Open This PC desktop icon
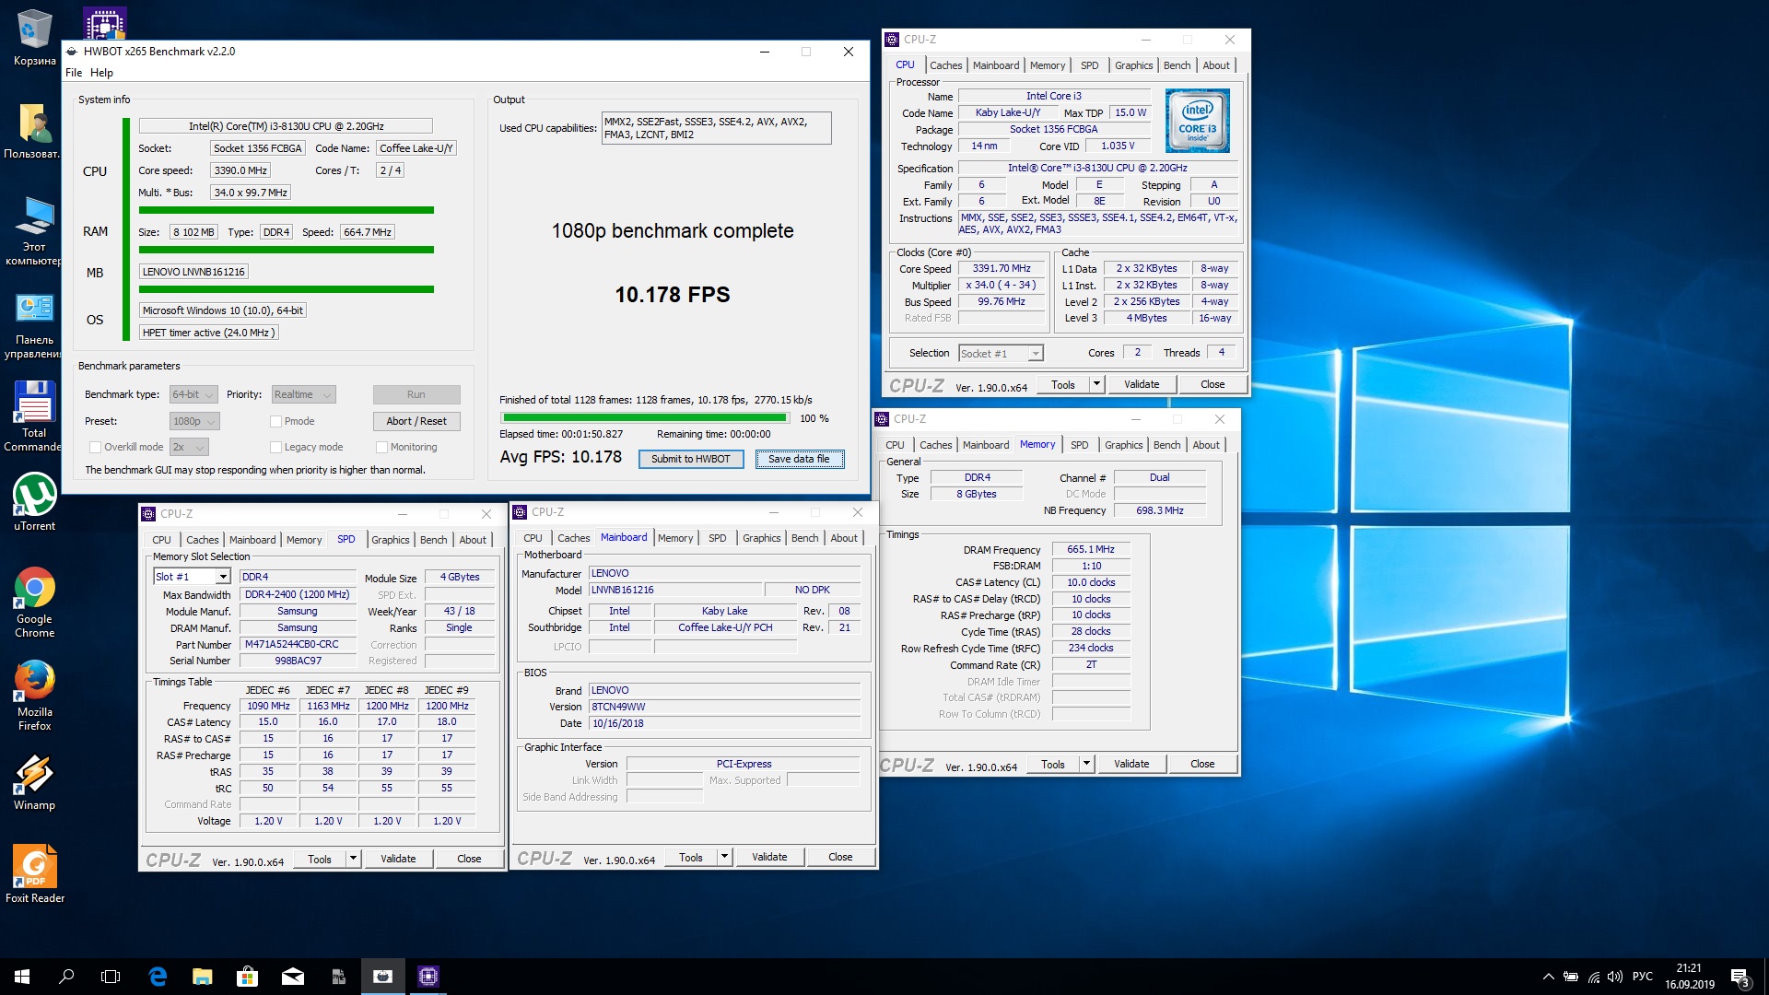 [34, 230]
